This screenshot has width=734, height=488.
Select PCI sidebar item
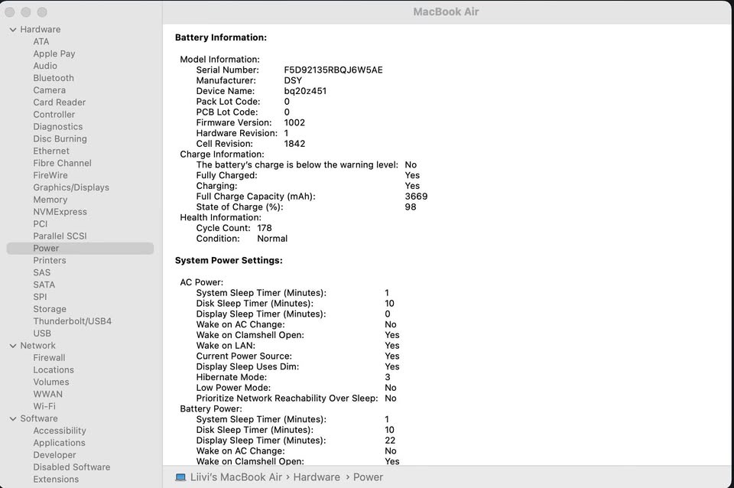click(x=41, y=224)
